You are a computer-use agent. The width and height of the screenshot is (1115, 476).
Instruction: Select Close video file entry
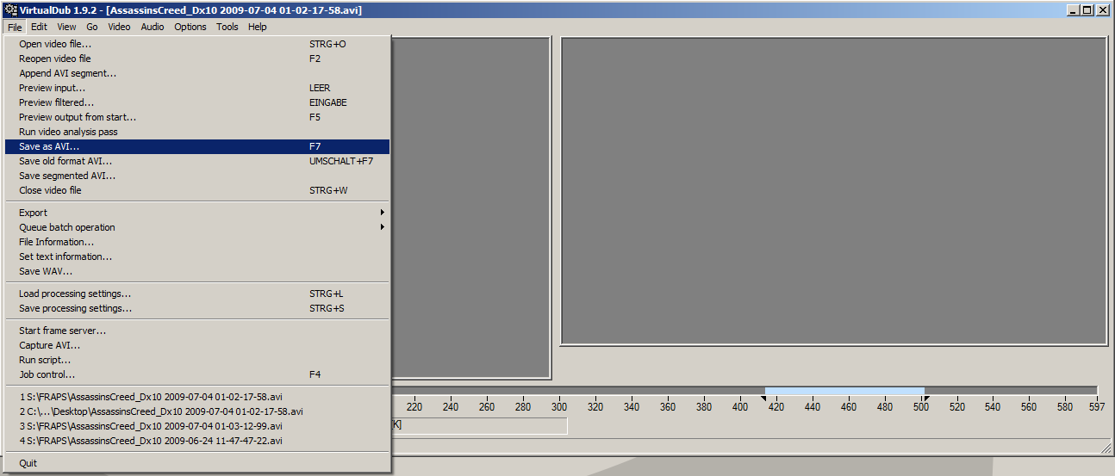click(197, 190)
